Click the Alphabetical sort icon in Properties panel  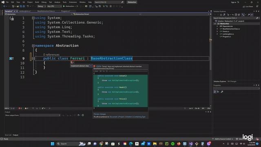pos(218,92)
